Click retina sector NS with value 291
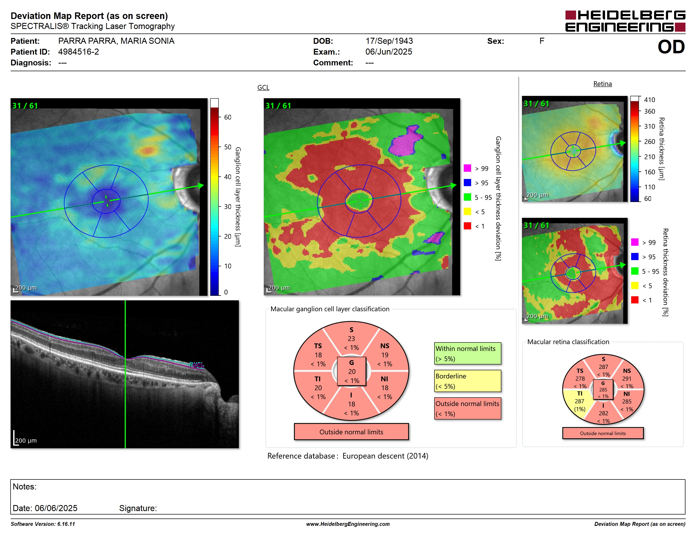 pos(626,378)
